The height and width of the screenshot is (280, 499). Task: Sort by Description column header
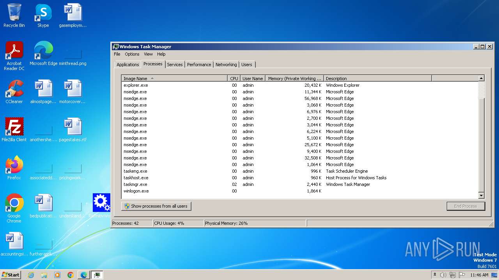click(x=377, y=79)
